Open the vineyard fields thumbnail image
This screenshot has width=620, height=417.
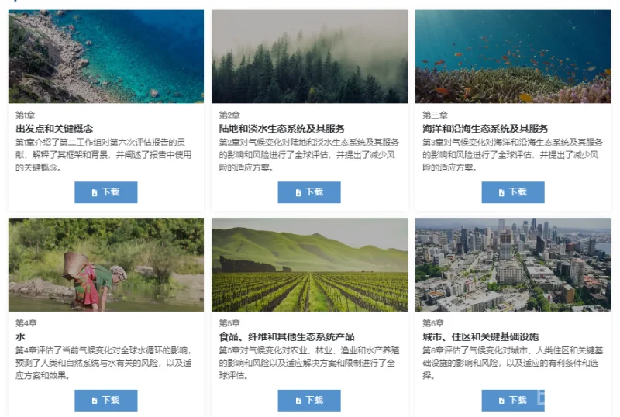pos(309,264)
